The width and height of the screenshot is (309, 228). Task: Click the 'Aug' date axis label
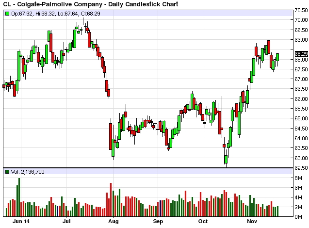pos(114,221)
